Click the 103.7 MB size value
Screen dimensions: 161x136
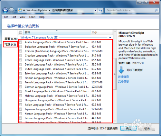97,82
